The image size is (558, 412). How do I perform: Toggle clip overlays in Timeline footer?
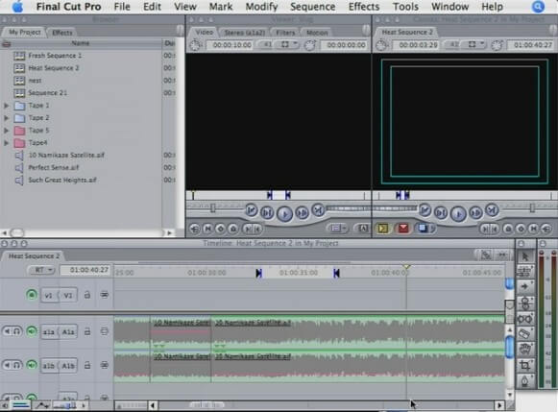point(42,405)
